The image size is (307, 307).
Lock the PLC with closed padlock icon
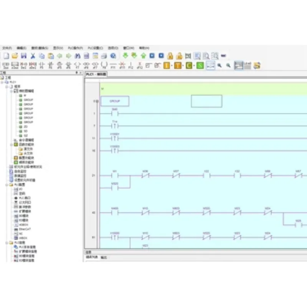pyautogui.click(x=170, y=56)
